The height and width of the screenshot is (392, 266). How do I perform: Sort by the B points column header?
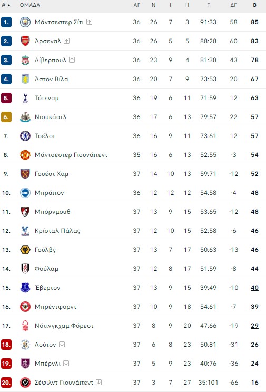click(x=254, y=5)
